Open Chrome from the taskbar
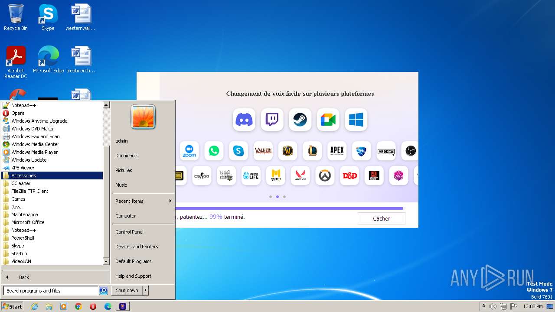Viewport: 555px width, 312px height. [78, 306]
